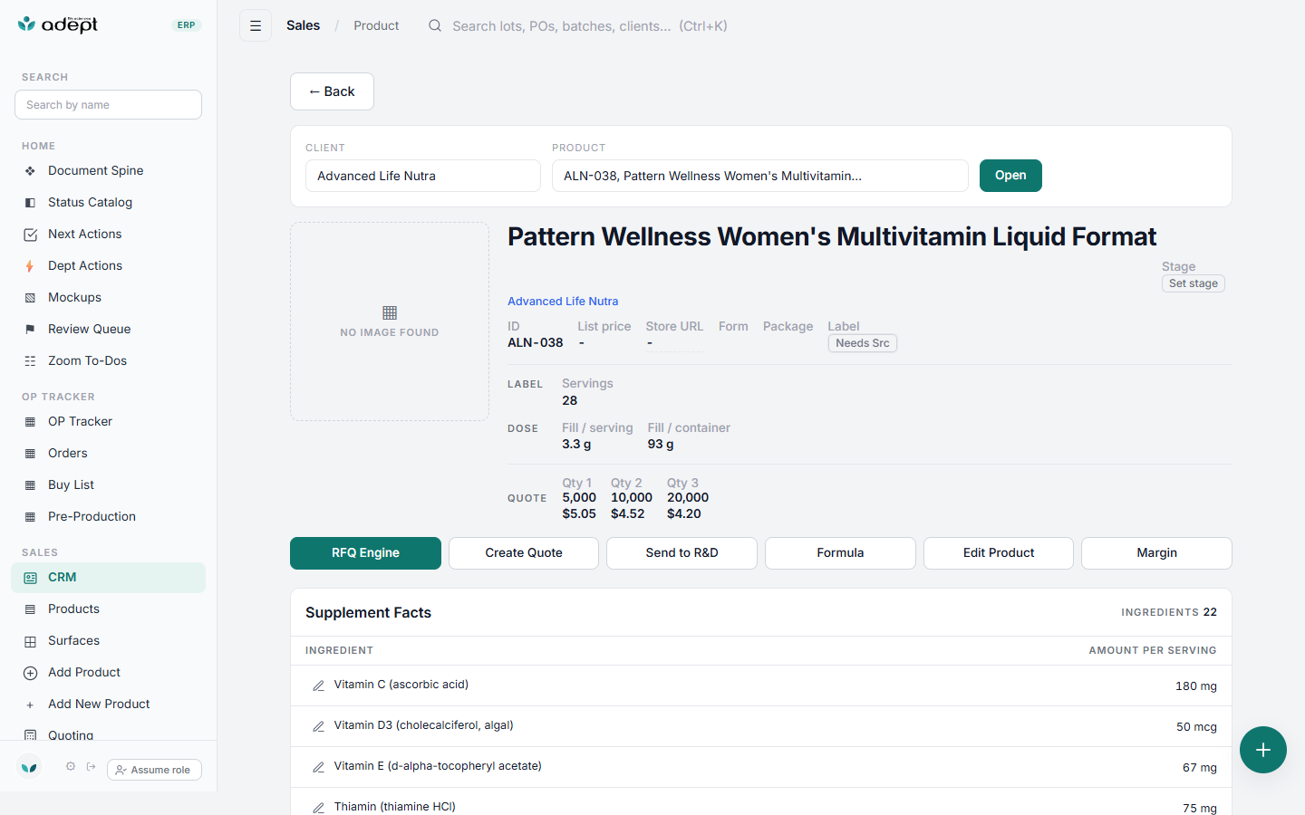Click the Qty 1 price $5.05

pyautogui.click(x=579, y=513)
